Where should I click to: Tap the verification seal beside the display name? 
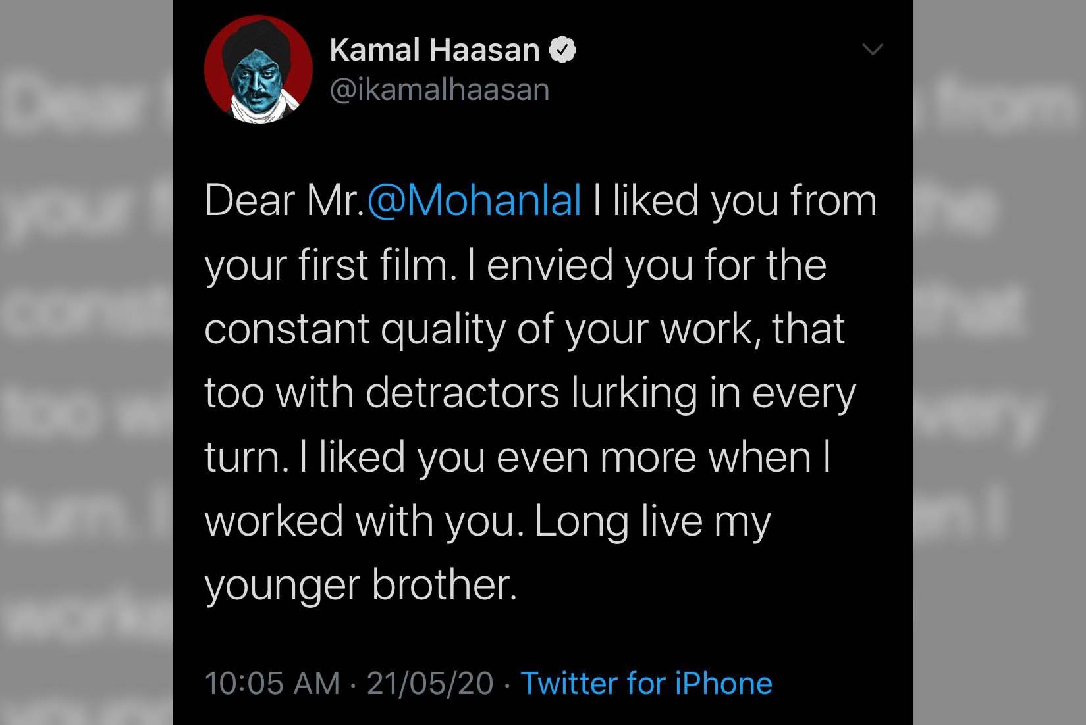click(563, 49)
